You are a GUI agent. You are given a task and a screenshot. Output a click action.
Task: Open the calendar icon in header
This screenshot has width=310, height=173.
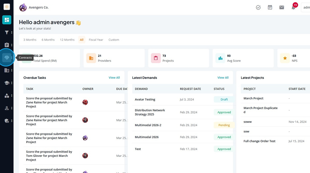pyautogui.click(x=270, y=8)
